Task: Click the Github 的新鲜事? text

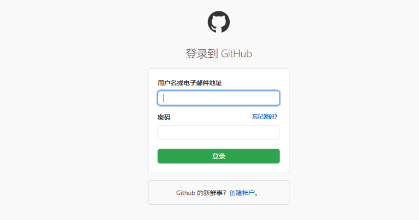Action: point(201,193)
